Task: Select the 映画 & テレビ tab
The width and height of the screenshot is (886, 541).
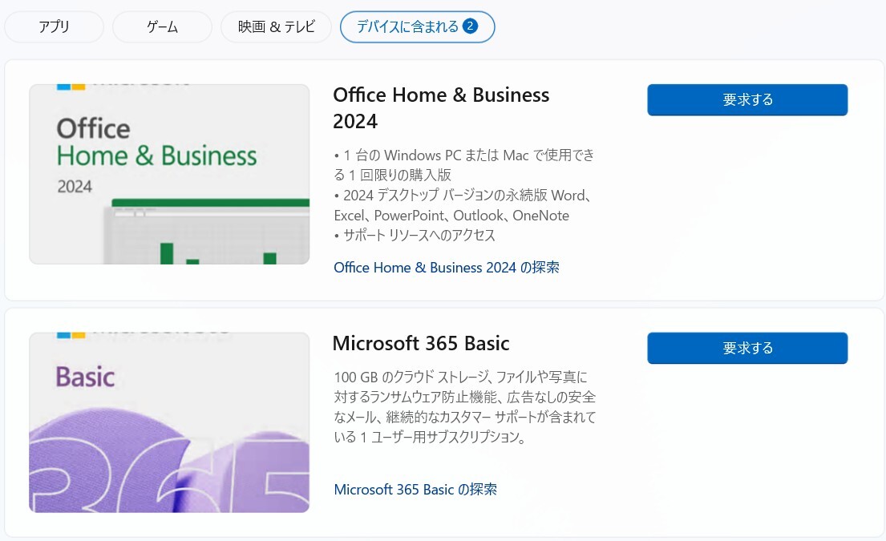Action: tap(276, 26)
